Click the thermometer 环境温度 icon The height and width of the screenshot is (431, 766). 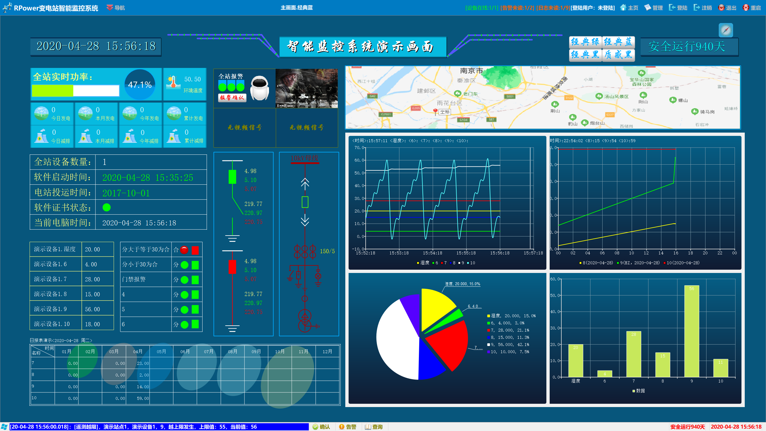point(173,82)
